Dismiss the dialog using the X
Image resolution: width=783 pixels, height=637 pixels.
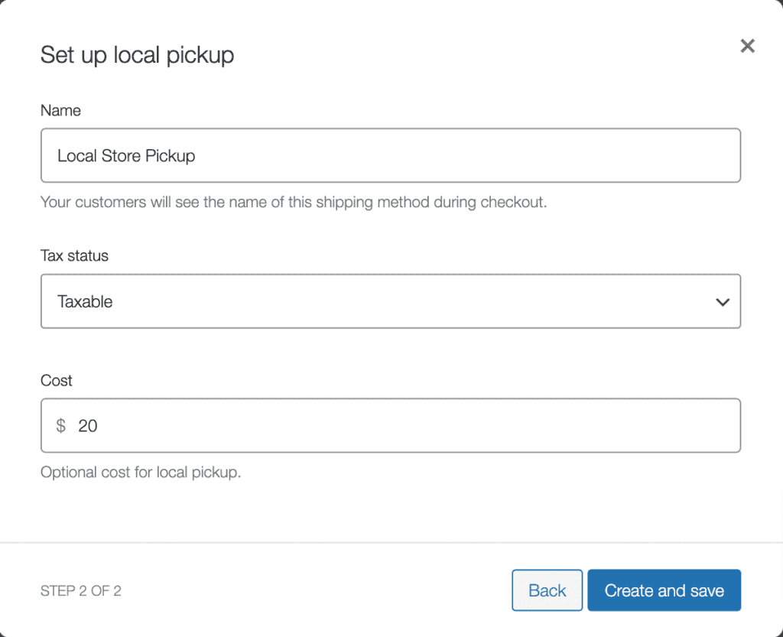click(747, 46)
